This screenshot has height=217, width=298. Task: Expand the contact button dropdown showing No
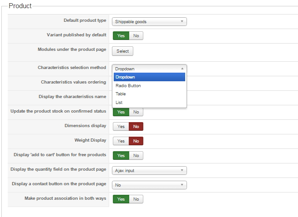[x=149, y=185]
